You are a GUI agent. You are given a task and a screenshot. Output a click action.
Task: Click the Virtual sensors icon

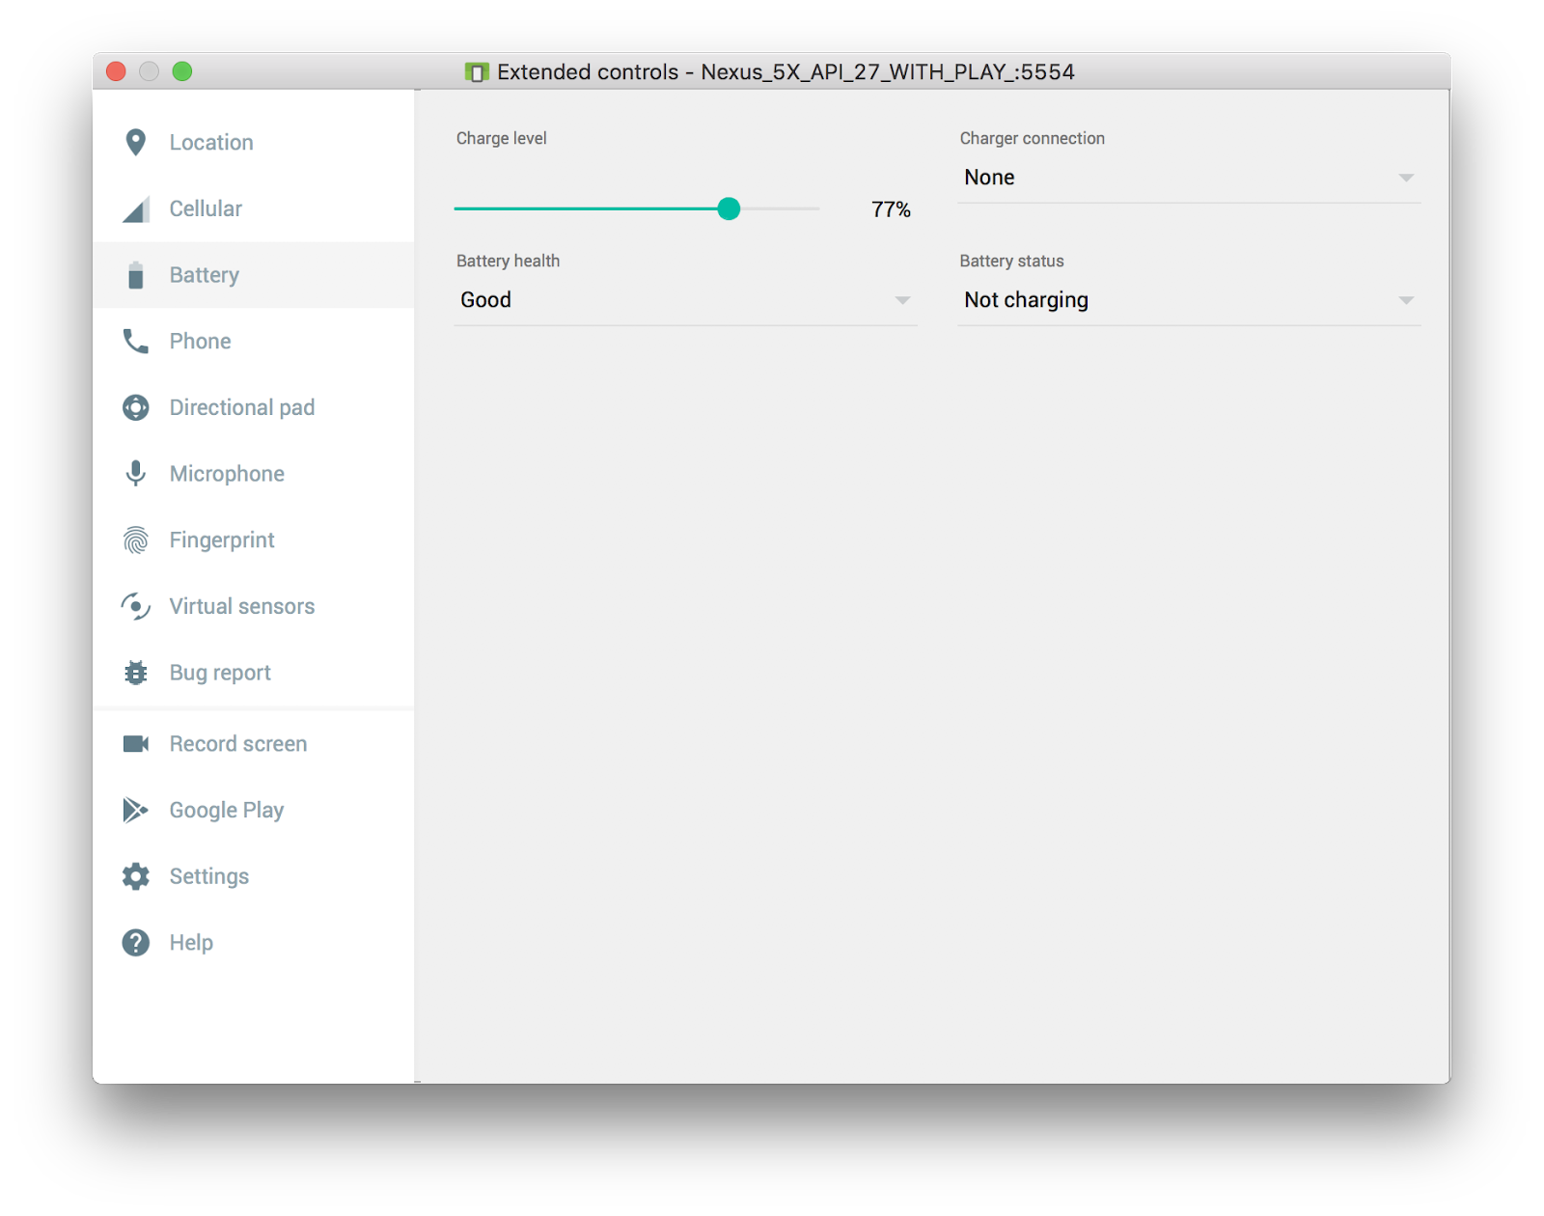point(136,607)
